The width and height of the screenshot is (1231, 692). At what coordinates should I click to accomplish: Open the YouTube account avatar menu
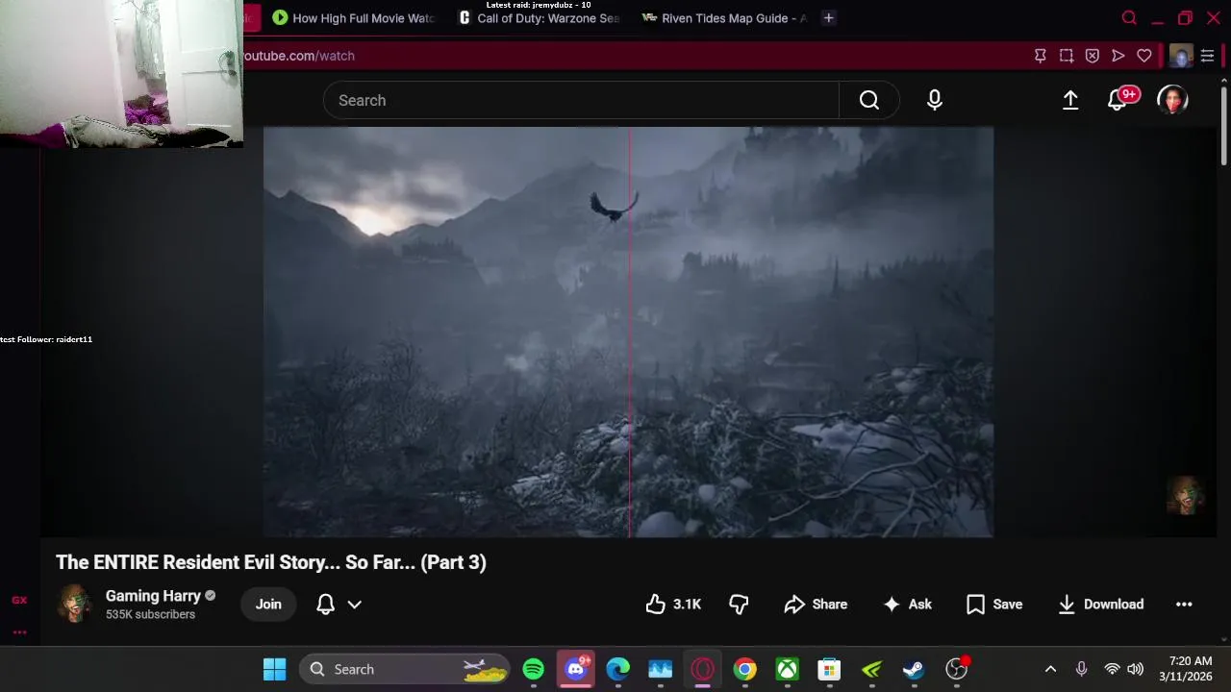pos(1172,100)
